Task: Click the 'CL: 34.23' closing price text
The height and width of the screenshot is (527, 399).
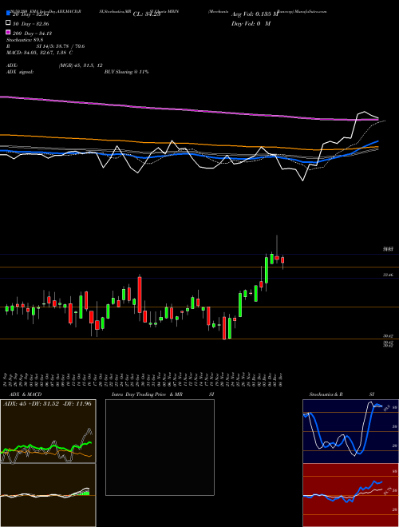Action: pyautogui.click(x=147, y=14)
